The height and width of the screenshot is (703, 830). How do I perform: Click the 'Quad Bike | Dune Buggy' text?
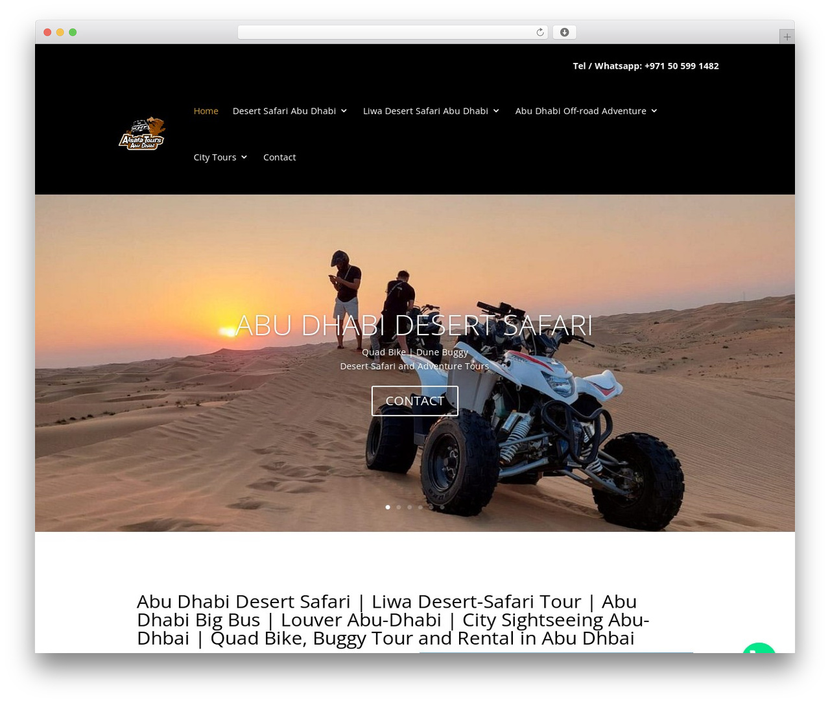(415, 352)
